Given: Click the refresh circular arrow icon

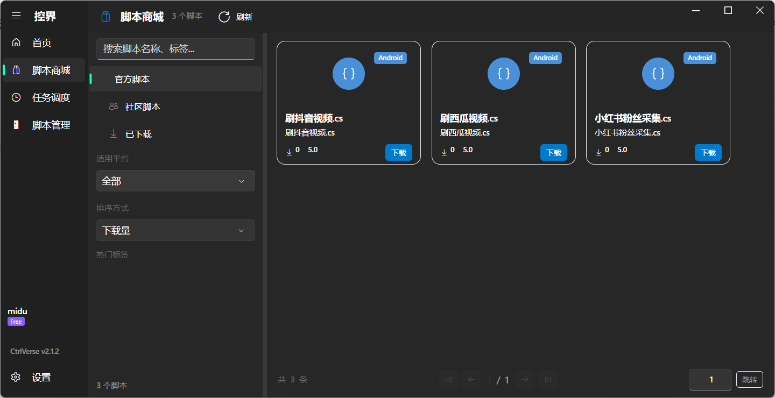Looking at the screenshot, I should tap(224, 17).
